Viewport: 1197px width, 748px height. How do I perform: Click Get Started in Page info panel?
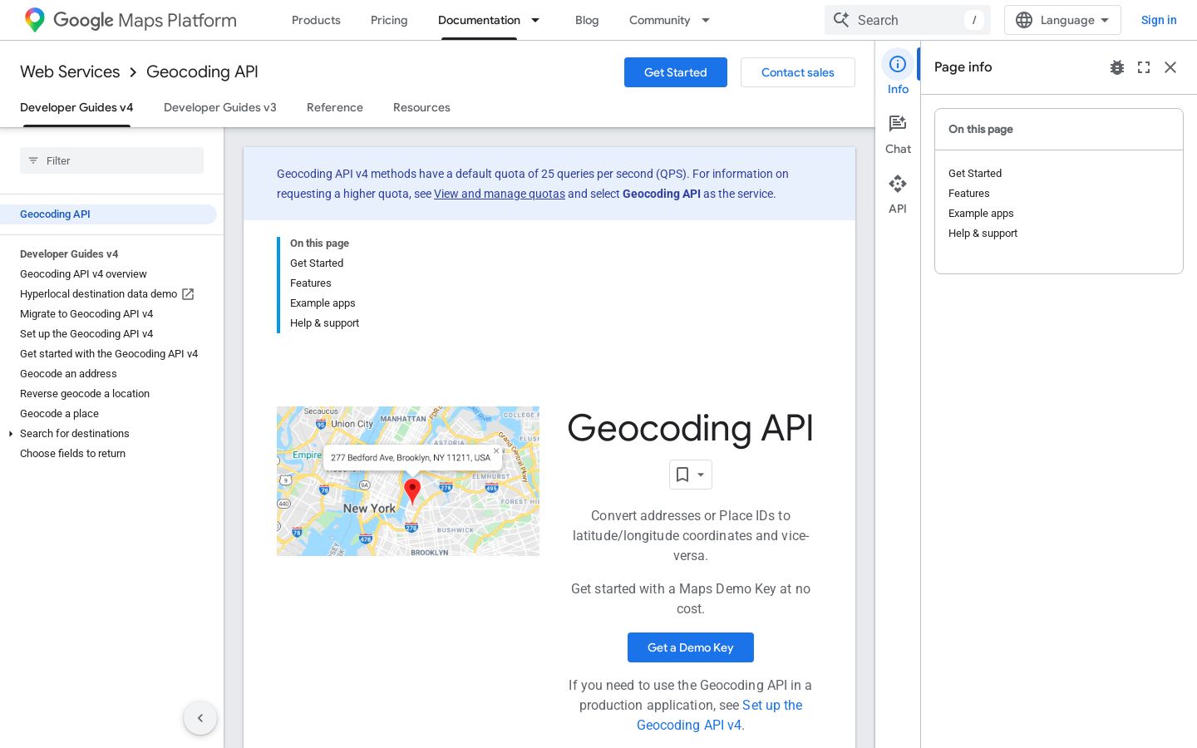pyautogui.click(x=975, y=174)
